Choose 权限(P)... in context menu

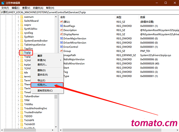click(x=47, y=85)
